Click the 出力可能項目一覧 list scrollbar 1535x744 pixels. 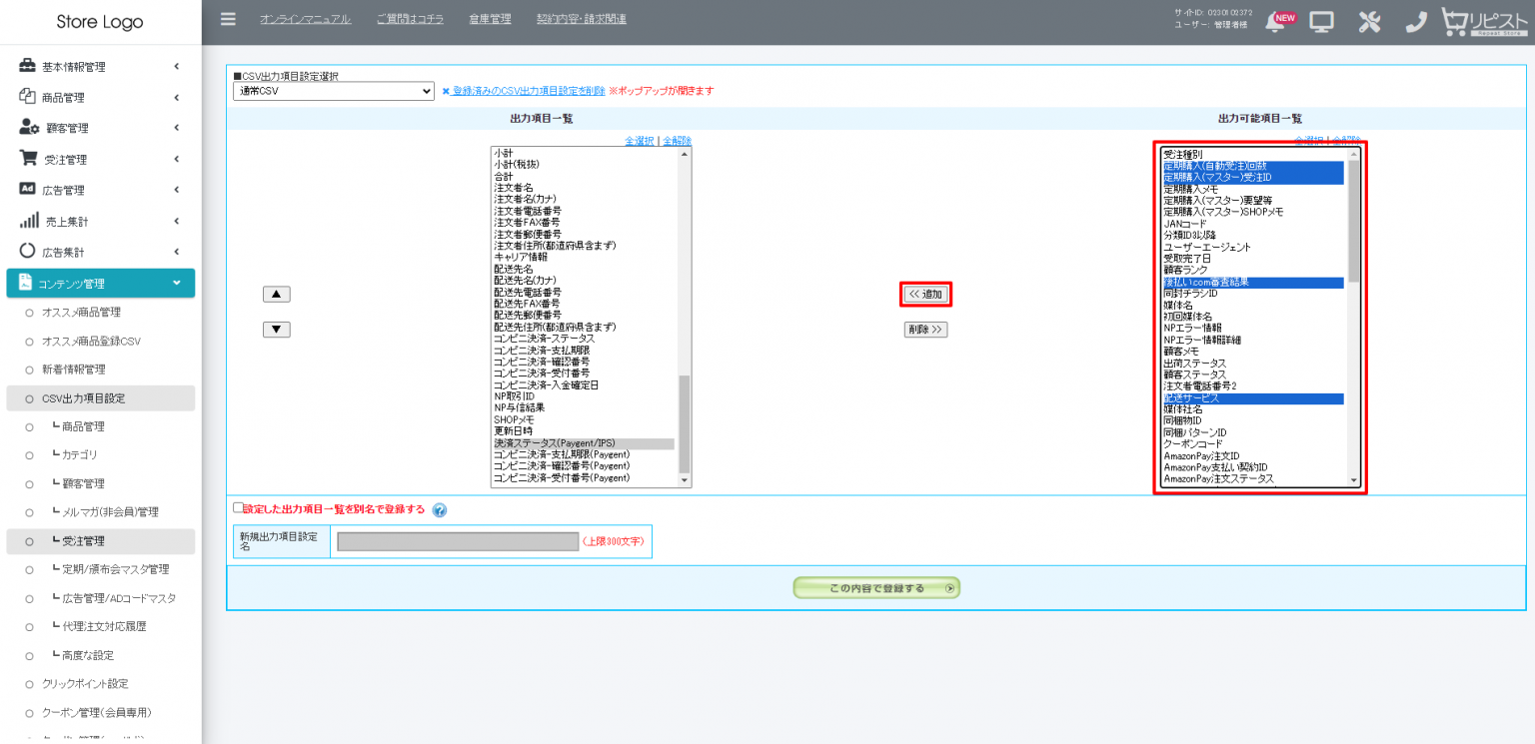(1354, 220)
